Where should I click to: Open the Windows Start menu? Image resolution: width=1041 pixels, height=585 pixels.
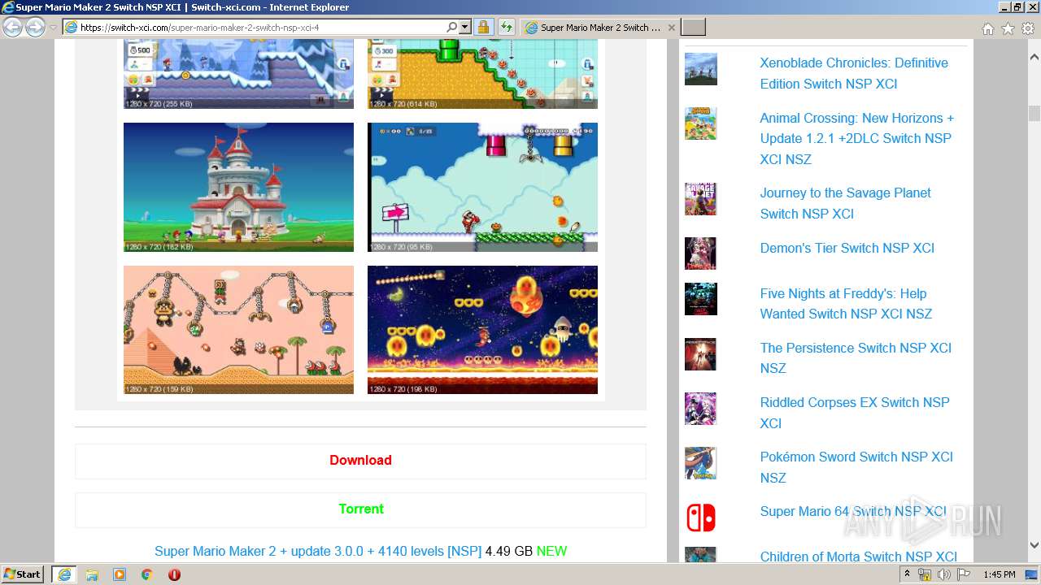click(x=23, y=574)
